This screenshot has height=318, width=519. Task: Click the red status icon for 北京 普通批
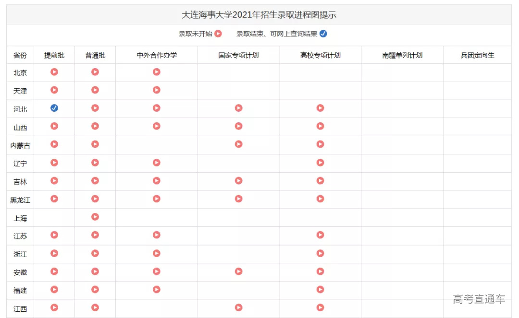tap(95, 71)
